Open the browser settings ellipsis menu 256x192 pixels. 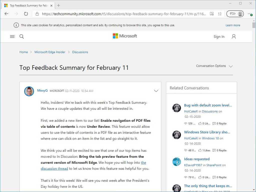(x=250, y=14)
